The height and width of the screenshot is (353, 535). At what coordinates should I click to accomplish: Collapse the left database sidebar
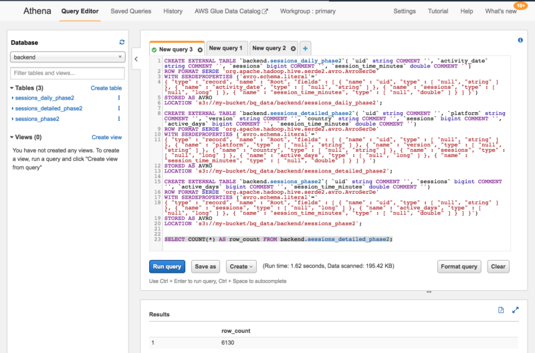click(136, 59)
